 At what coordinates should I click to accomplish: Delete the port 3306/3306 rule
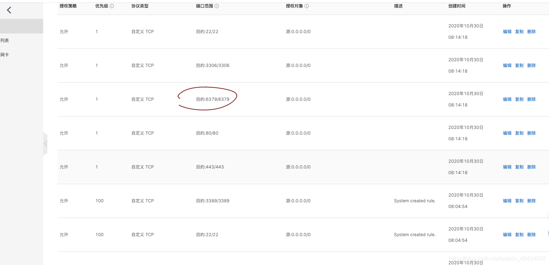(531, 66)
